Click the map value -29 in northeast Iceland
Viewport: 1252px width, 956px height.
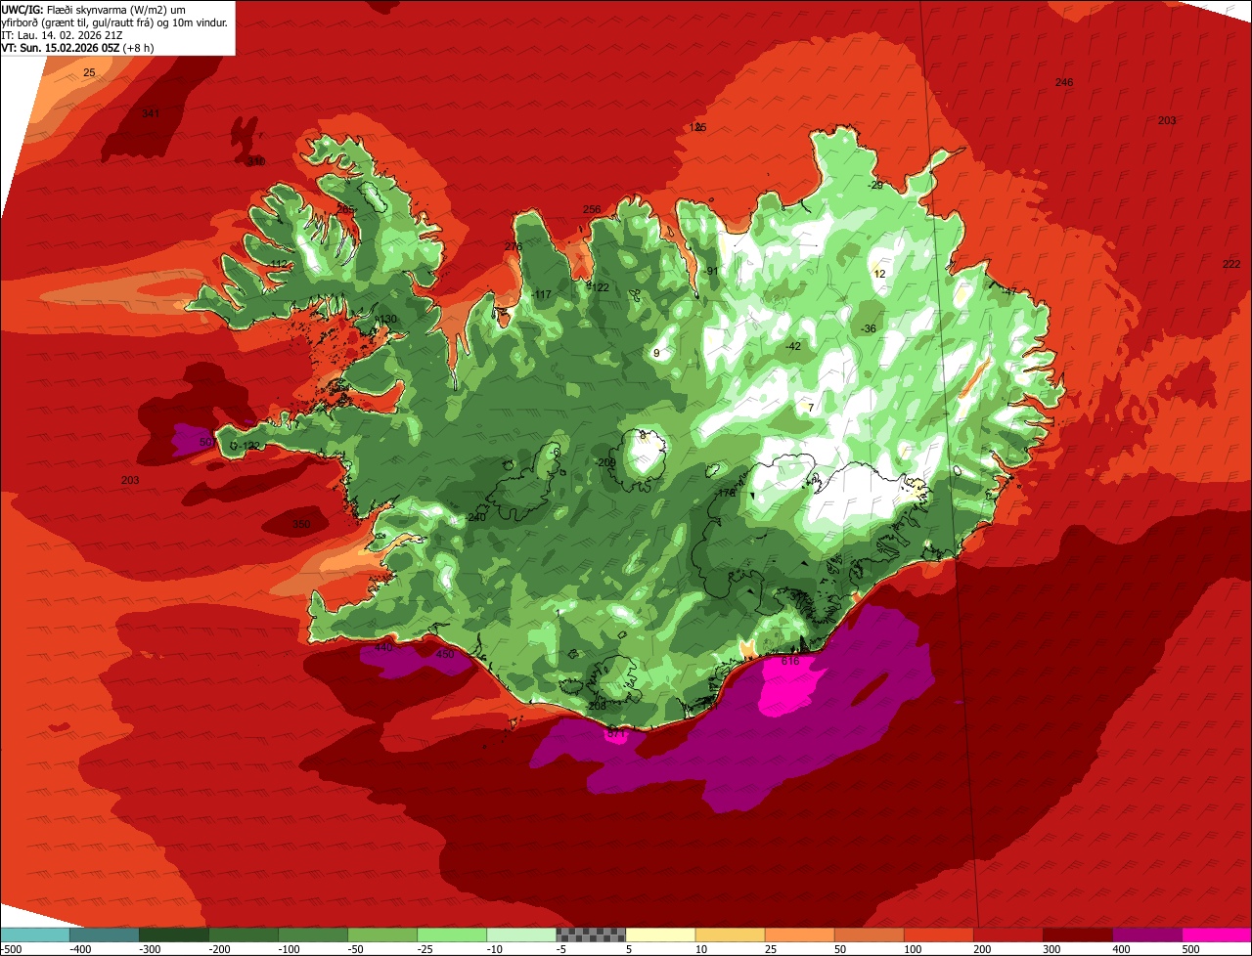coord(875,185)
